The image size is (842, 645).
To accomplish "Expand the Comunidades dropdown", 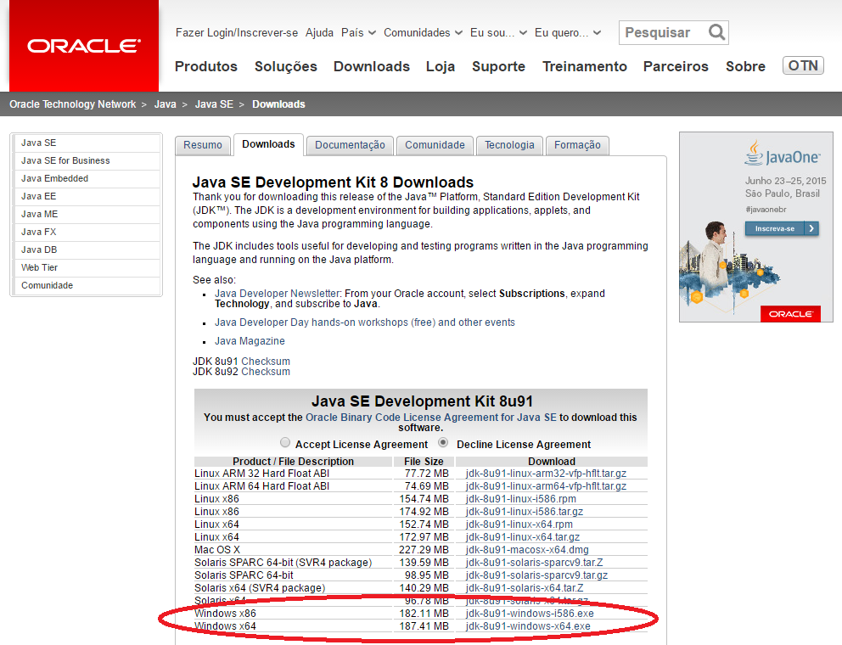I will tap(423, 33).
